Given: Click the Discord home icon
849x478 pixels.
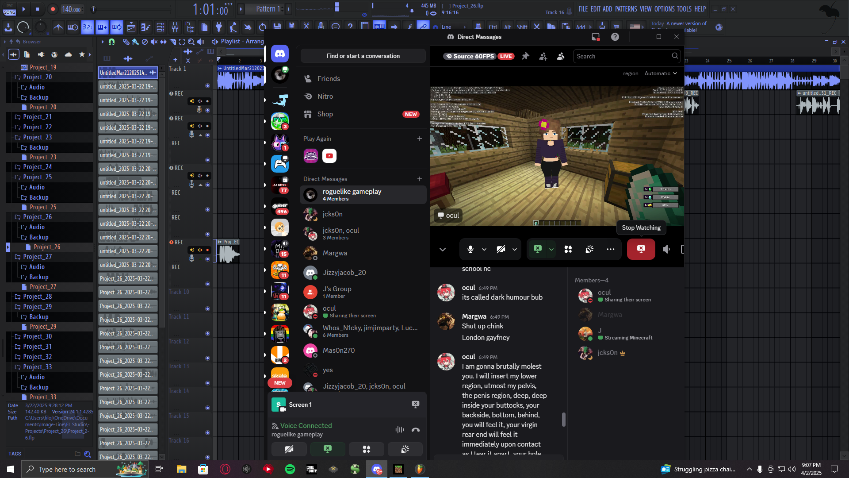Looking at the screenshot, I should (x=280, y=54).
